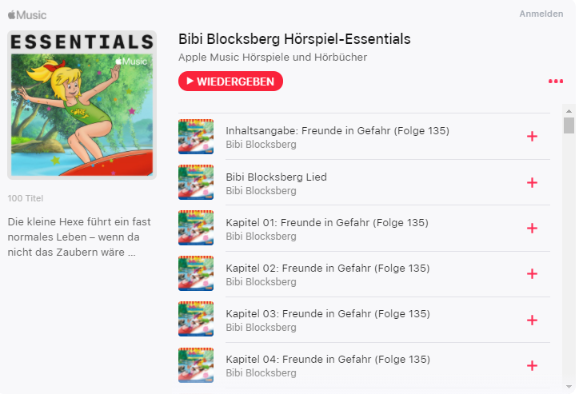
Task: Open the three-dot more options menu
Action: click(555, 82)
